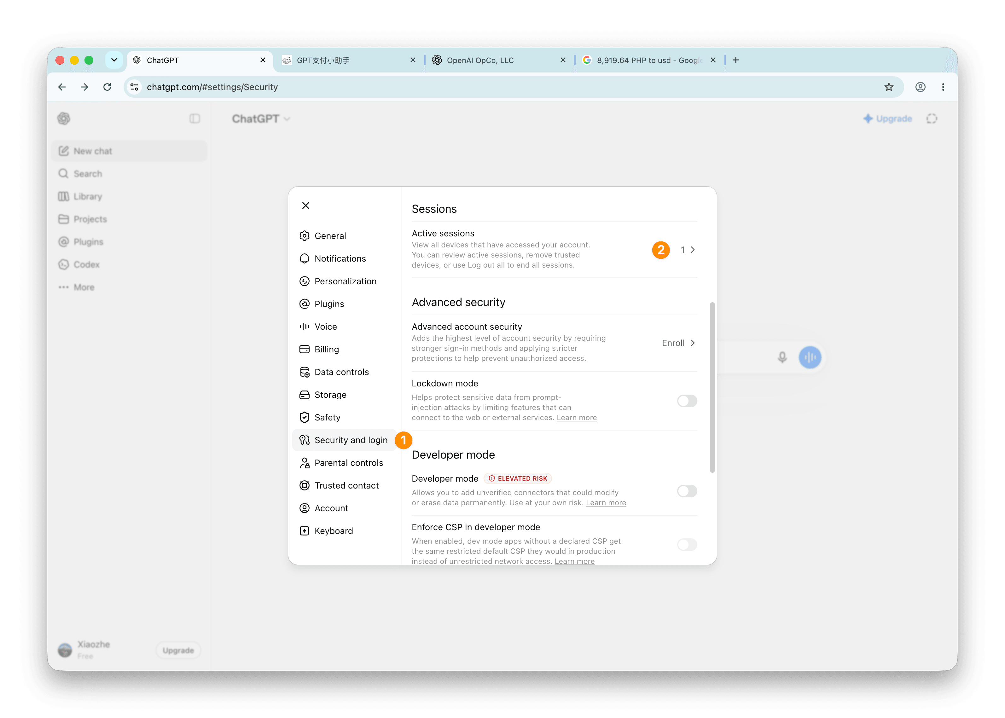Close the OpenAI OpCo, LLC tab
Screen dimensions: 1005x718
coord(563,60)
